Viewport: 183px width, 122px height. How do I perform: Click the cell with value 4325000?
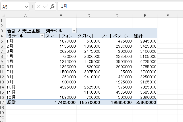pyautogui.click(x=61, y=87)
